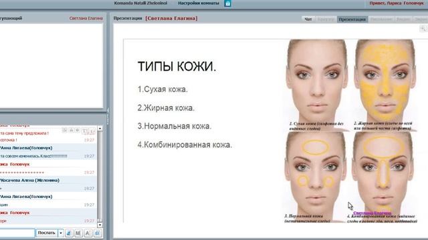
Task: Click the dry skin face image
Action: [x=316, y=80]
